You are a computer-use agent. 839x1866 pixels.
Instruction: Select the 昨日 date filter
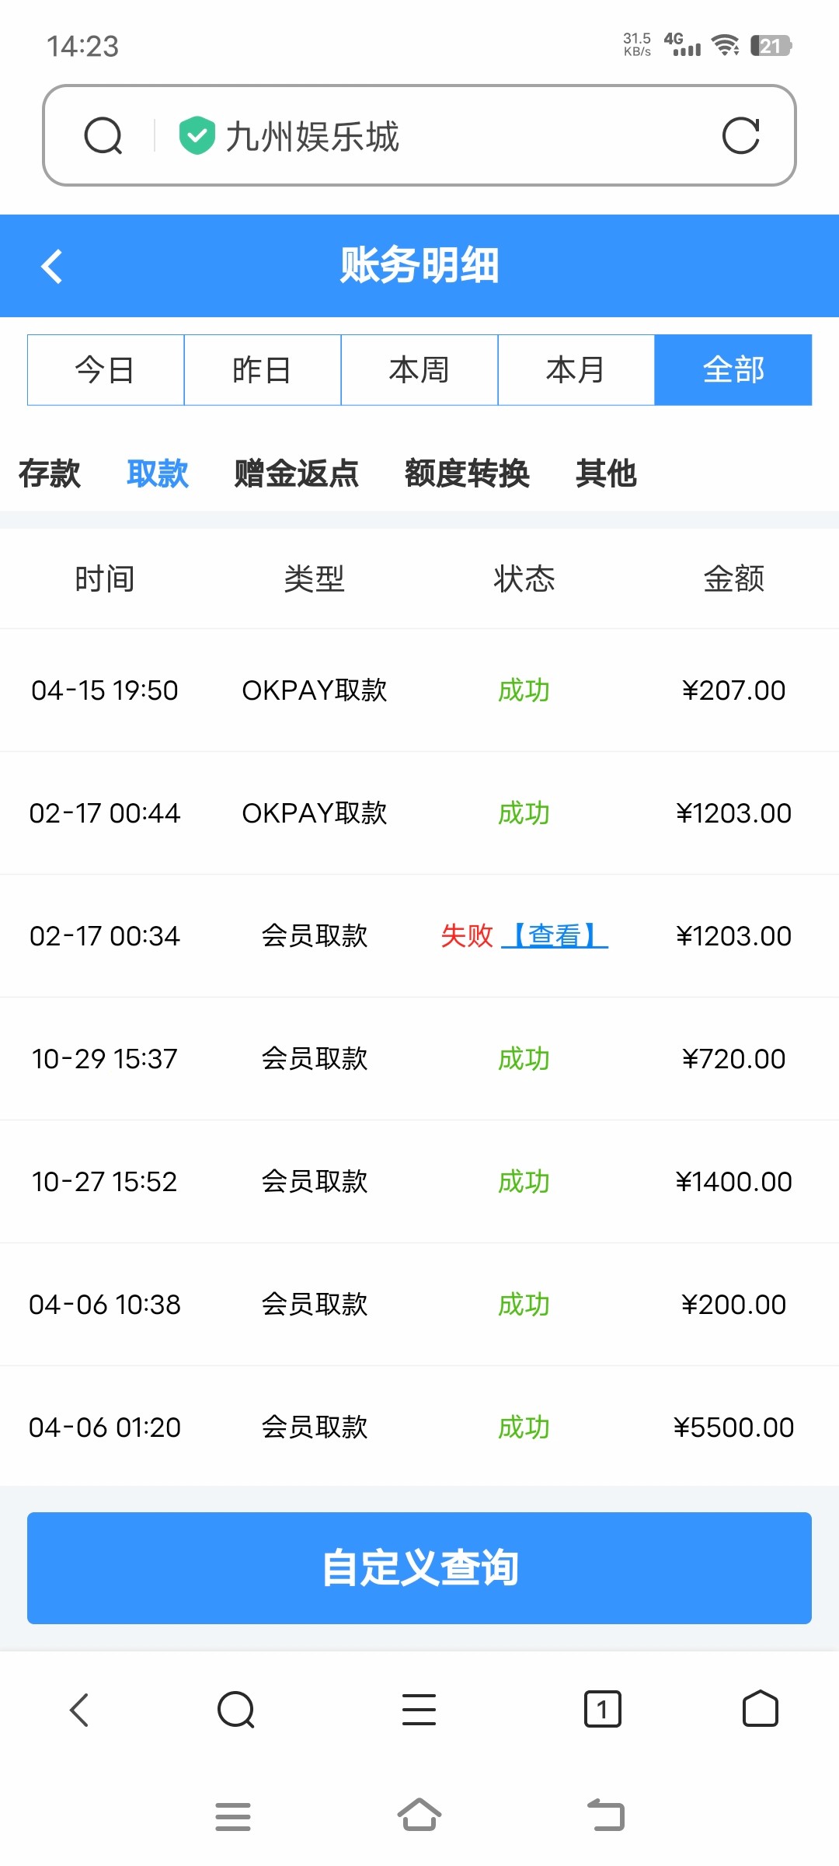(263, 370)
